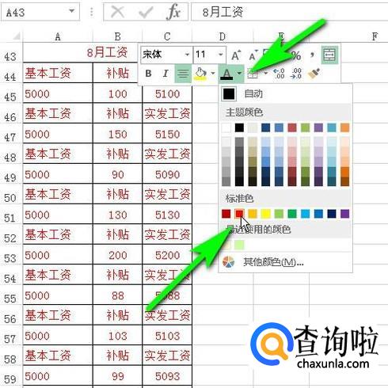This screenshot has width=388, height=388.
Task: Click the fill color paint bucket icon
Action: tap(200, 74)
